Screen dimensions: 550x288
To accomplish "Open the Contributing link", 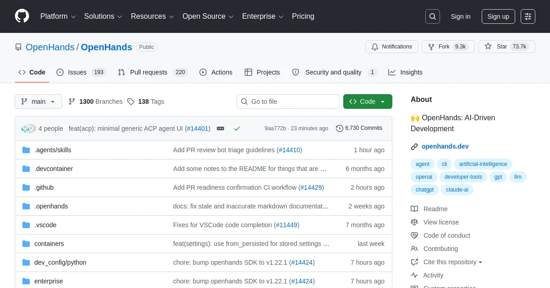I will point(440,249).
